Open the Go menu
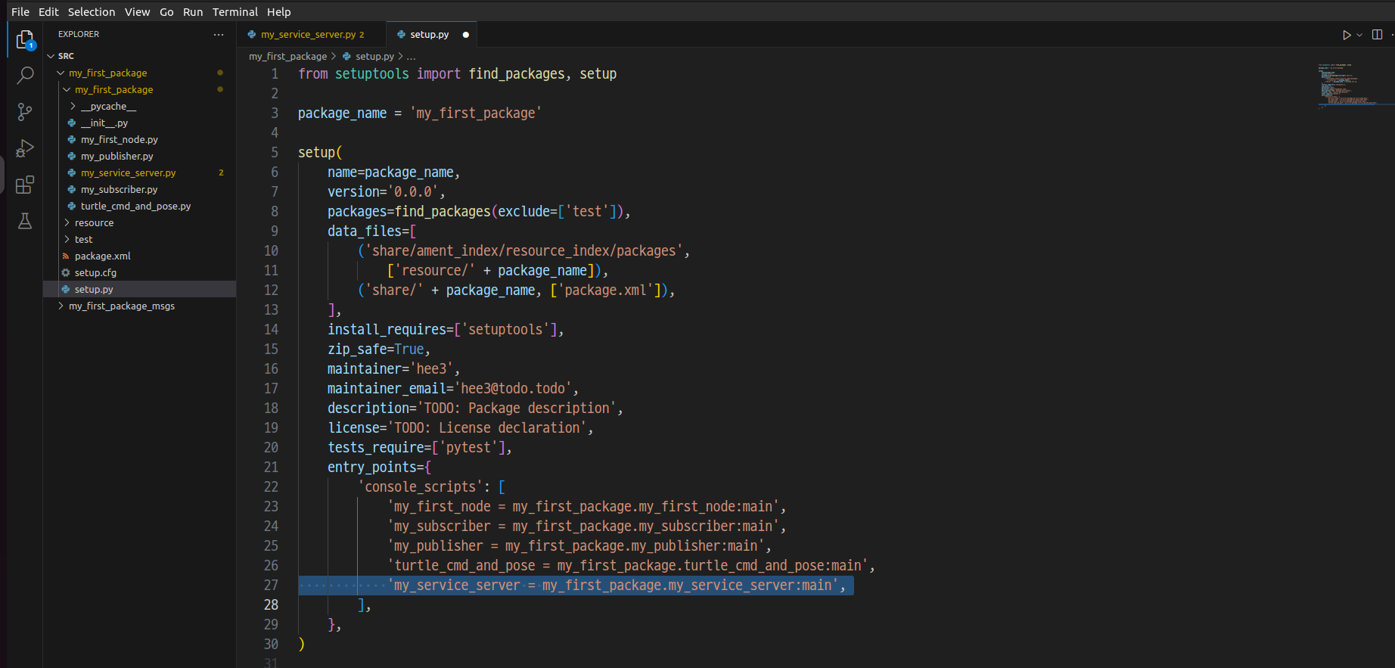This screenshot has width=1395, height=668. click(166, 11)
